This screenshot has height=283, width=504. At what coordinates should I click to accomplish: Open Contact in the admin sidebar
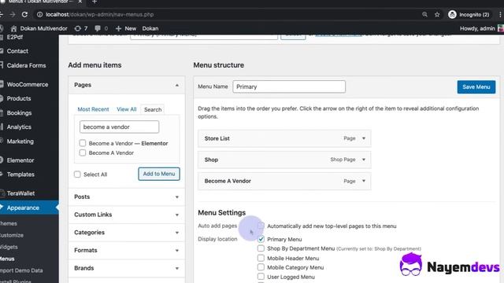[x=17, y=51]
